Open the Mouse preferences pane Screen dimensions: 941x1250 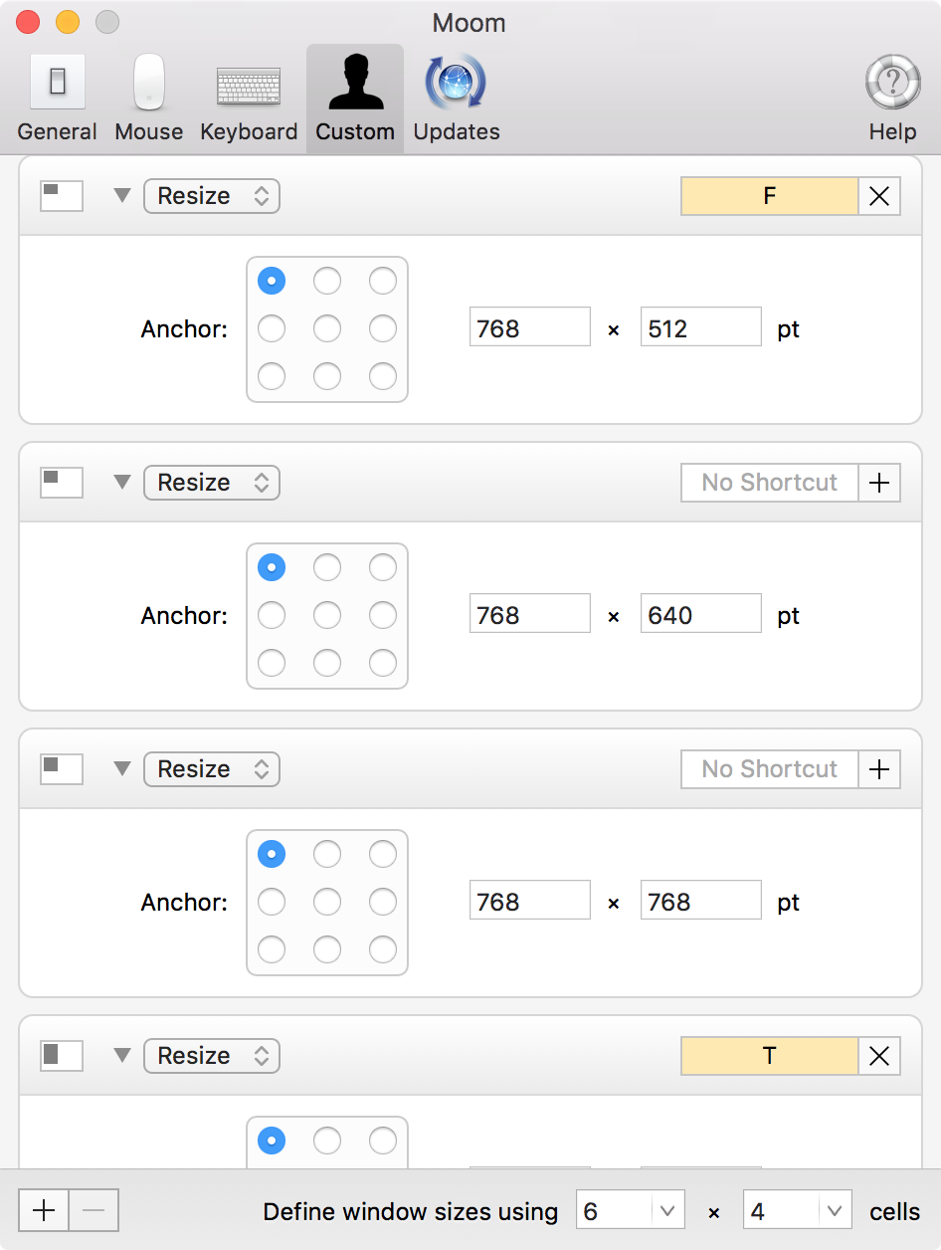pos(149,99)
